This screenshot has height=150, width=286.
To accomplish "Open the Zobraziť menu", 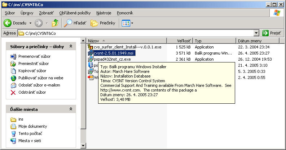I will (x=46, y=13).
